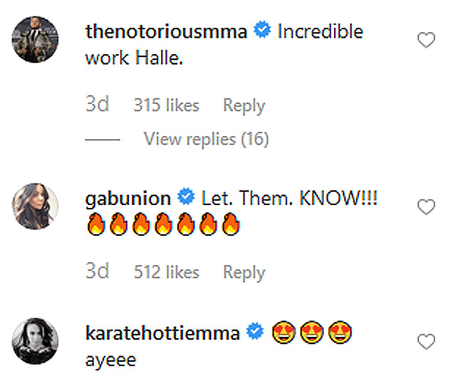The height and width of the screenshot is (391, 463).
Task: Click the 3d timestamp on thenotoriousmma's comment
Action: coord(96,106)
